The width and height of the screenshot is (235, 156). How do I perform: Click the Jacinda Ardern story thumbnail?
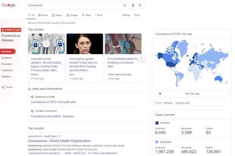pyautogui.click(x=85, y=44)
